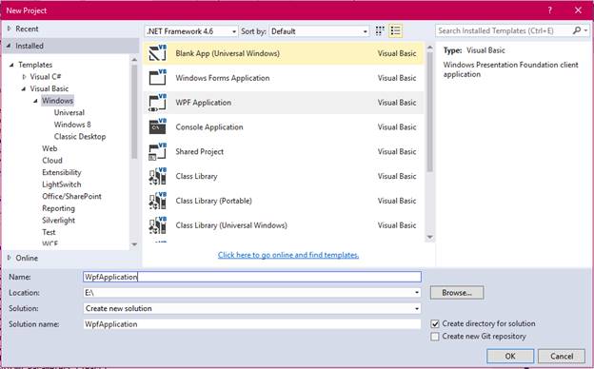Viewport: 594px width, 369px height.
Task: Open the Location path dropdown
Action: pos(417,293)
